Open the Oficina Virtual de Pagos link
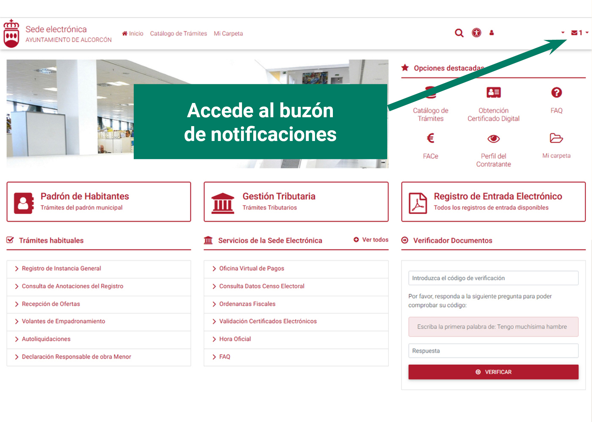The width and height of the screenshot is (592, 422). 251,269
